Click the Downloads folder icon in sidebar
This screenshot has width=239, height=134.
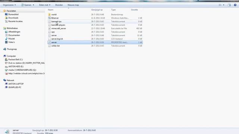(x=6, y=18)
